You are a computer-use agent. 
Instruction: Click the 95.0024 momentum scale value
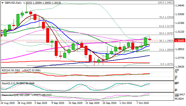pos(180,99)
